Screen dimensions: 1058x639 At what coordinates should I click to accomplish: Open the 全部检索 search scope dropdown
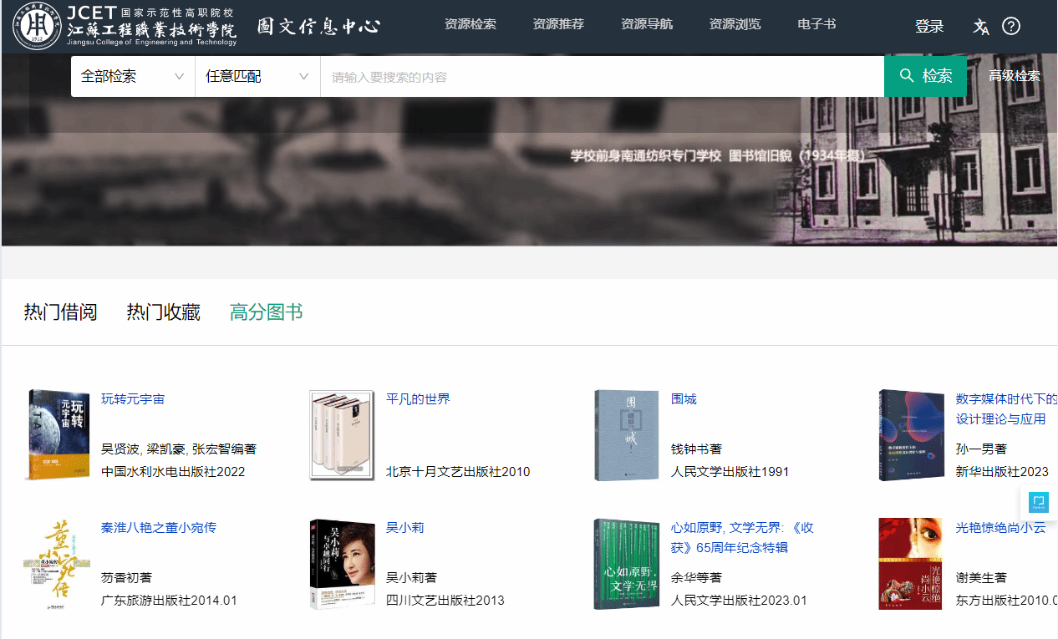pyautogui.click(x=132, y=76)
